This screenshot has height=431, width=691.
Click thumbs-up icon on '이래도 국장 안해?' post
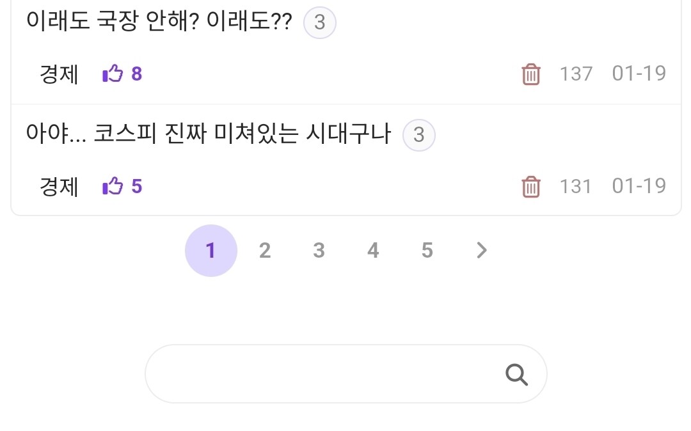click(x=113, y=74)
